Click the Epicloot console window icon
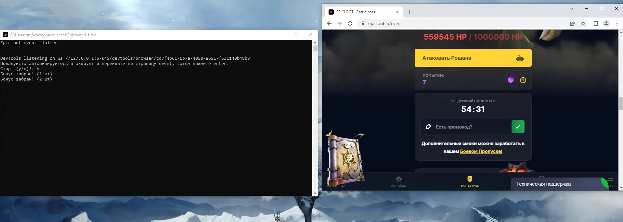Screen dimensions: 623x222 tap(6, 35)
